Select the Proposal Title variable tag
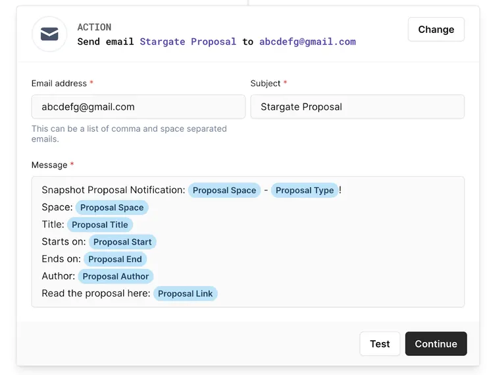 100,225
